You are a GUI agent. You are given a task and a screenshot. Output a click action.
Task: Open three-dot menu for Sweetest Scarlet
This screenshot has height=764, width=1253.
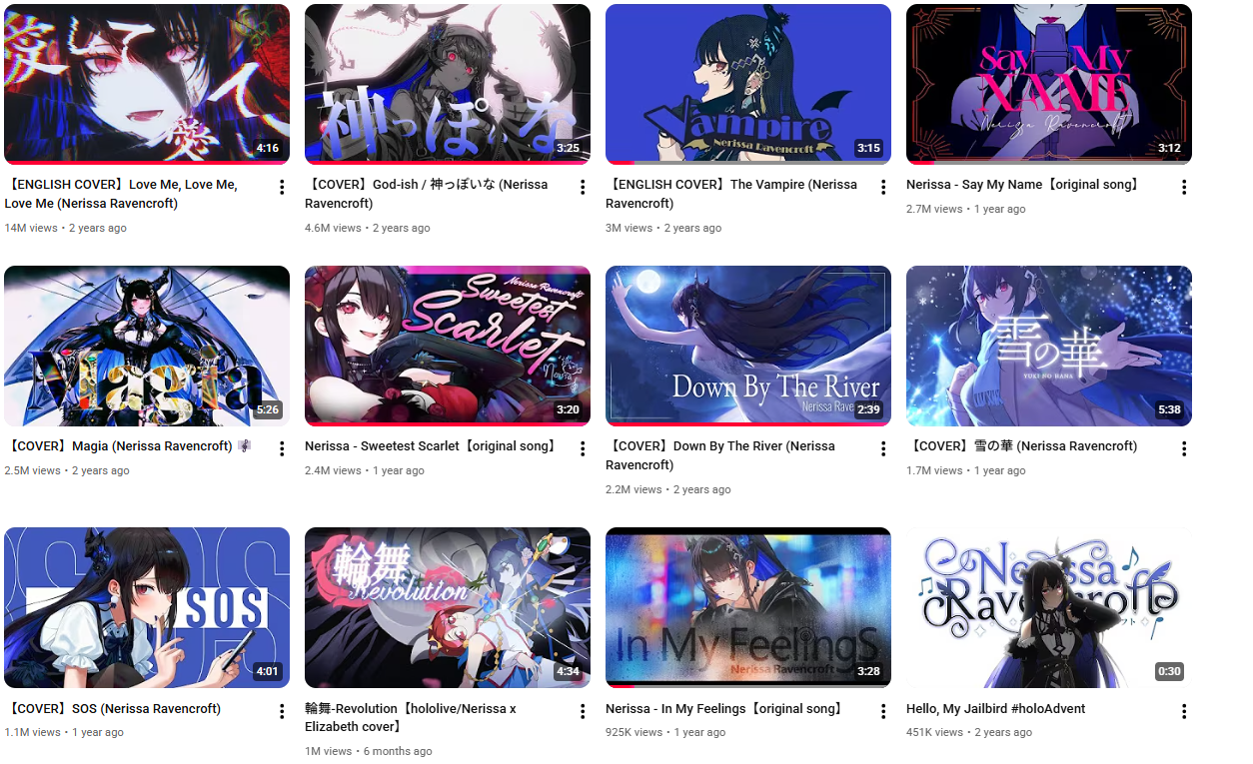point(583,448)
